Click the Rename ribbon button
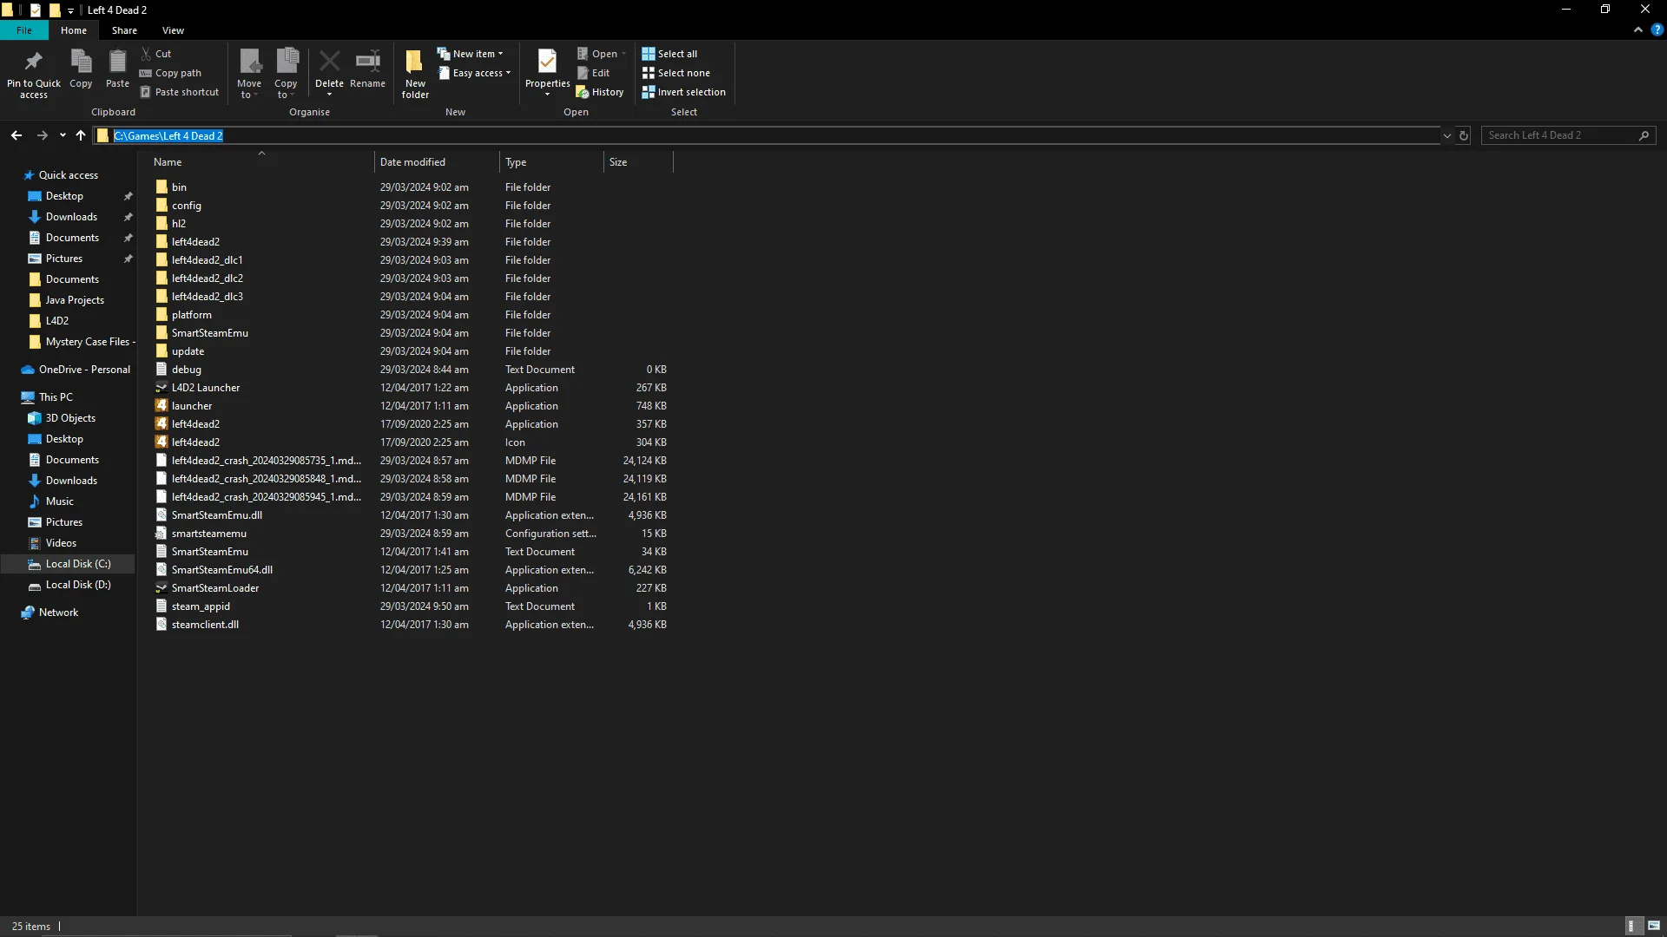The width and height of the screenshot is (1667, 937). [367, 69]
